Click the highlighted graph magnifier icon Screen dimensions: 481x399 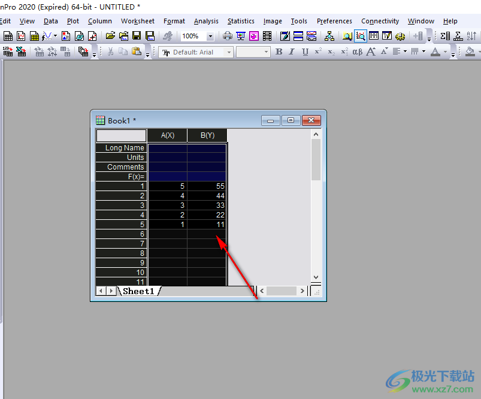click(361, 36)
